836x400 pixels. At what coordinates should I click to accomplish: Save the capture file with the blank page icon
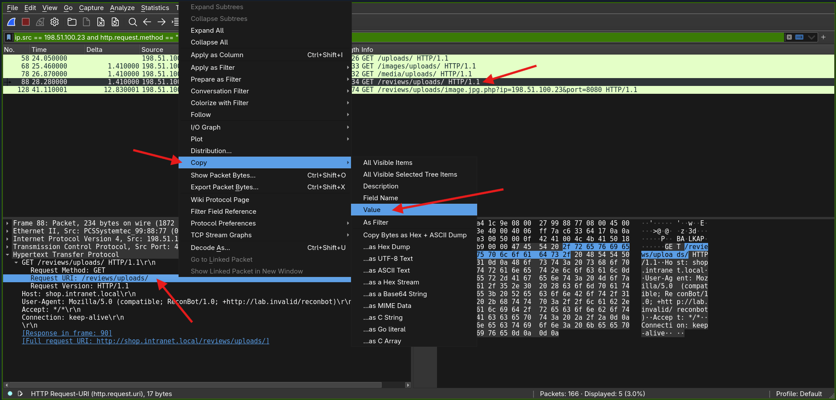tap(86, 22)
